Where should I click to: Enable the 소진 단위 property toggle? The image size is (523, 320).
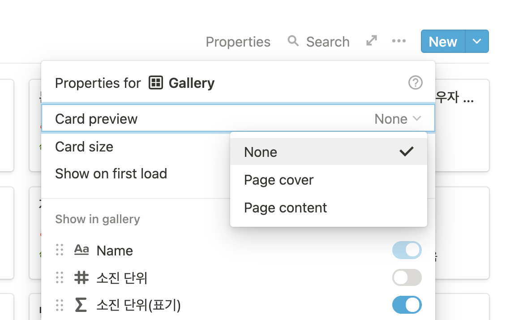[407, 278]
